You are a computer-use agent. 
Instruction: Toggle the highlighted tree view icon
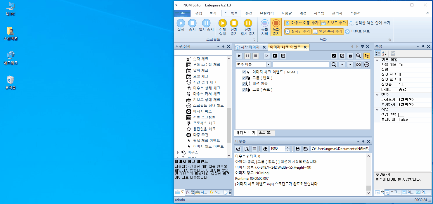pos(366,56)
